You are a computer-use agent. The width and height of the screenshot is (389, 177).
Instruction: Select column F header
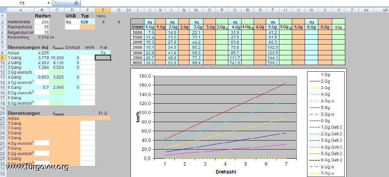[x=102, y=10]
